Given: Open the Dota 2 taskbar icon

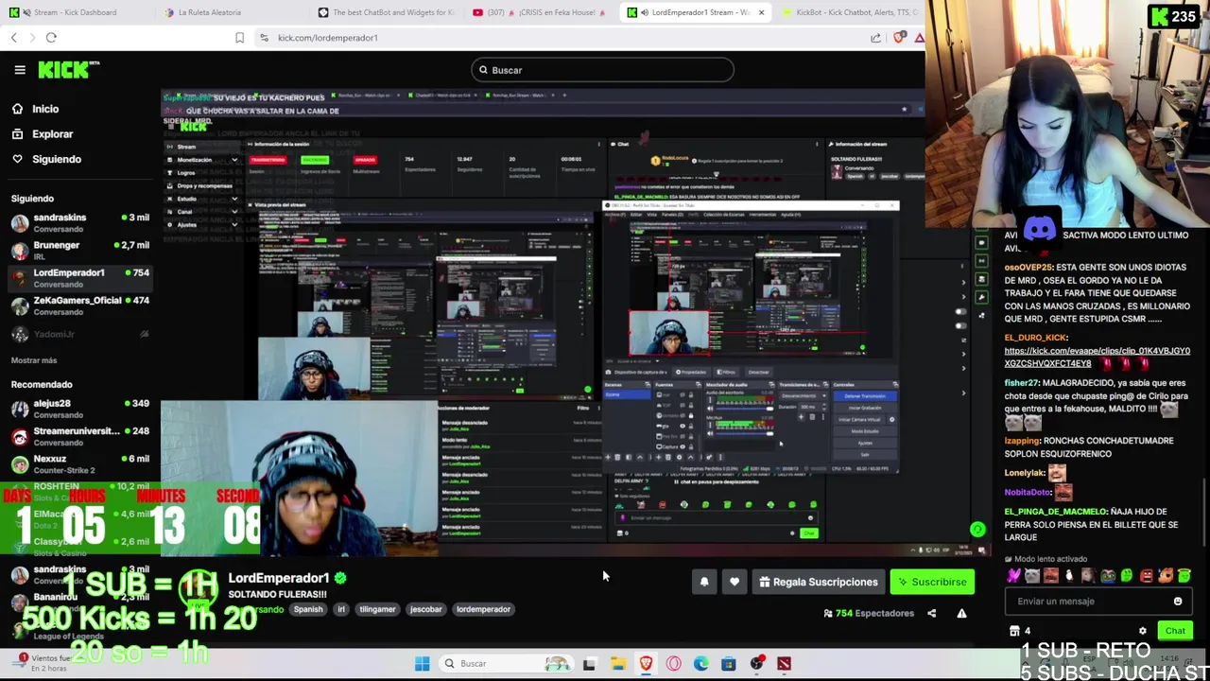Looking at the screenshot, I should 784,664.
